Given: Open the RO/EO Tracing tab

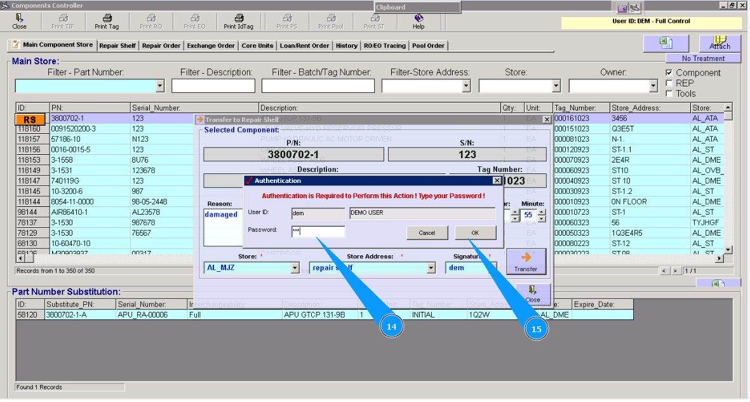Looking at the screenshot, I should click(386, 45).
